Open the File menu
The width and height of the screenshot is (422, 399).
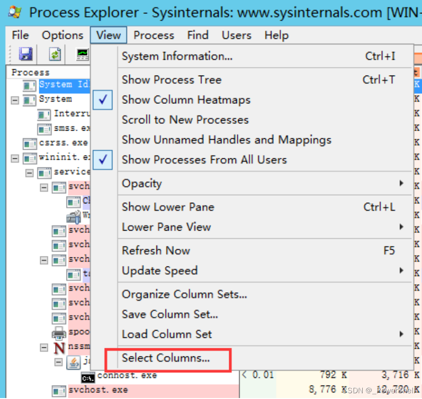(20, 35)
